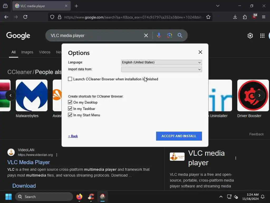Open CCleaner from the taskbar
Viewport: 270px width, 203px height.
tap(91, 197)
